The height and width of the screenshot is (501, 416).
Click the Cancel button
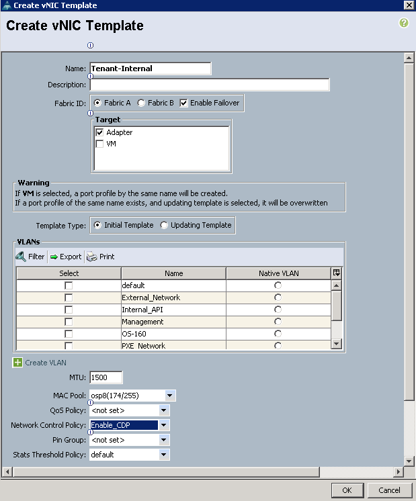click(390, 490)
